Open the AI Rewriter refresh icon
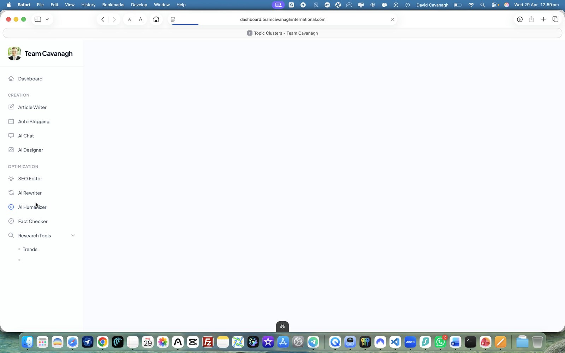 point(11,193)
